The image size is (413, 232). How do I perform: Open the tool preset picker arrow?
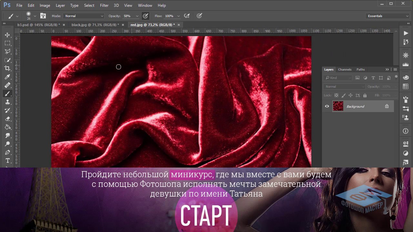pyautogui.click(x=17, y=16)
